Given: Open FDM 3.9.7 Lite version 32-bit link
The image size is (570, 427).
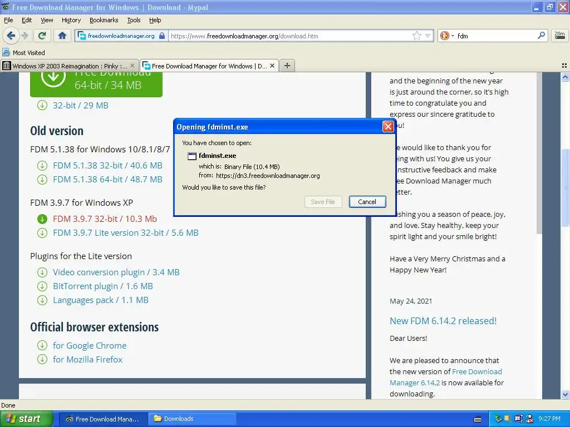Looking at the screenshot, I should [125, 233].
